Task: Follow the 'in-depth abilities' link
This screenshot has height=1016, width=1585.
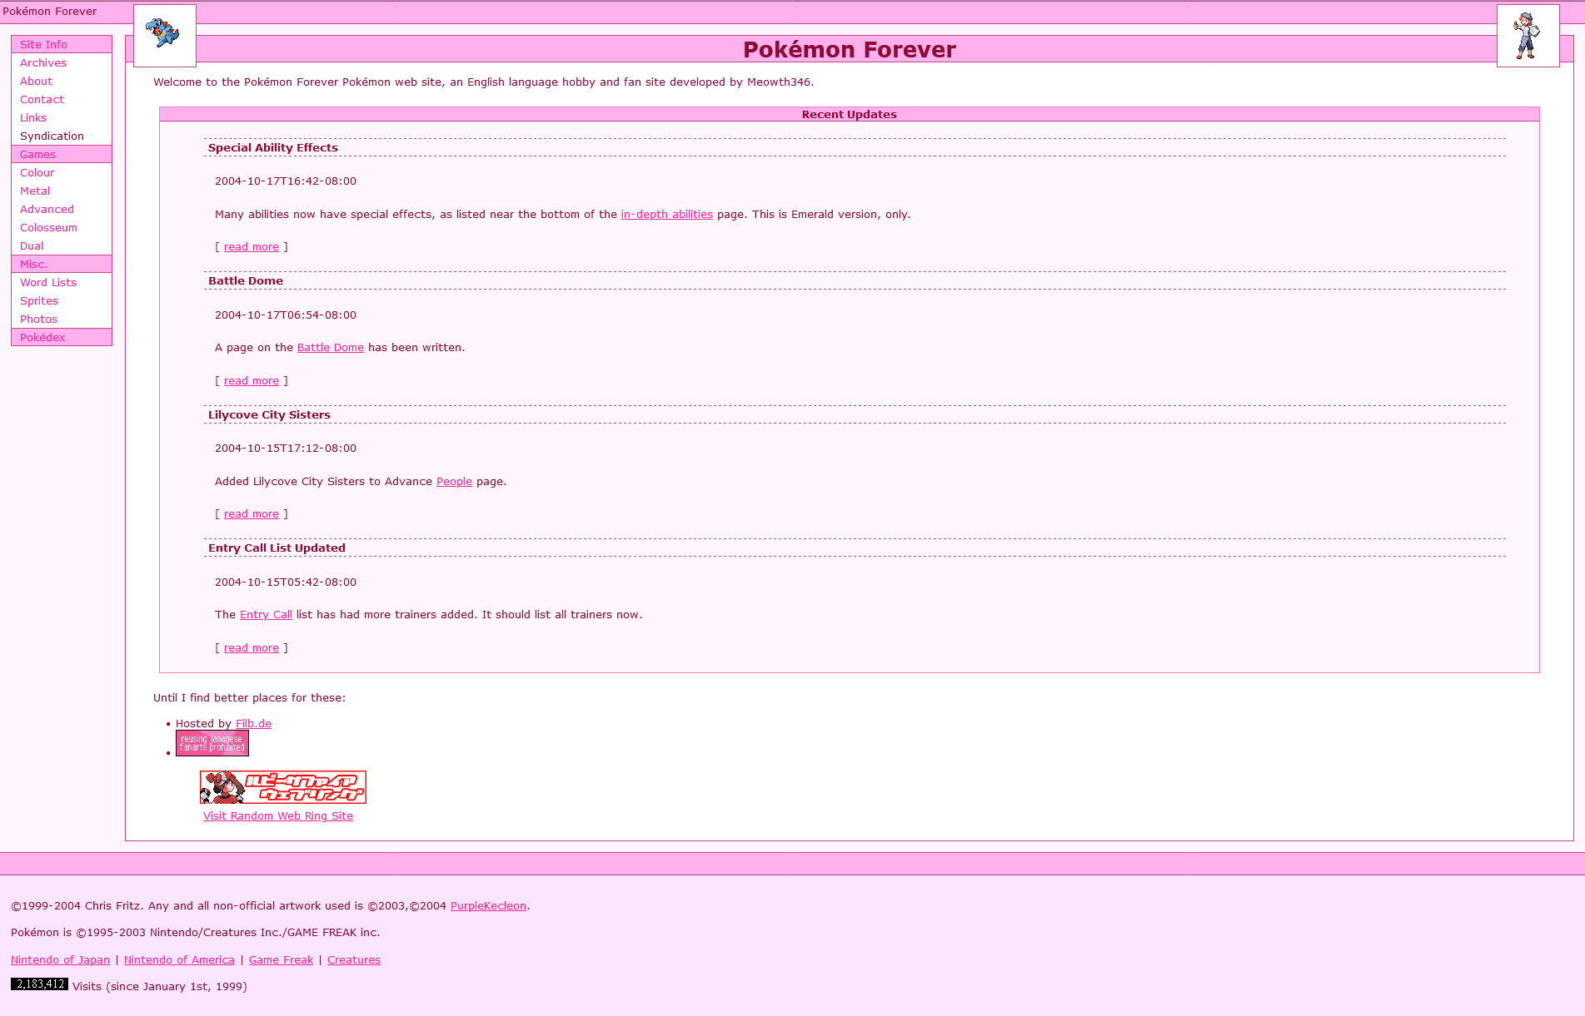Action: coord(666,214)
